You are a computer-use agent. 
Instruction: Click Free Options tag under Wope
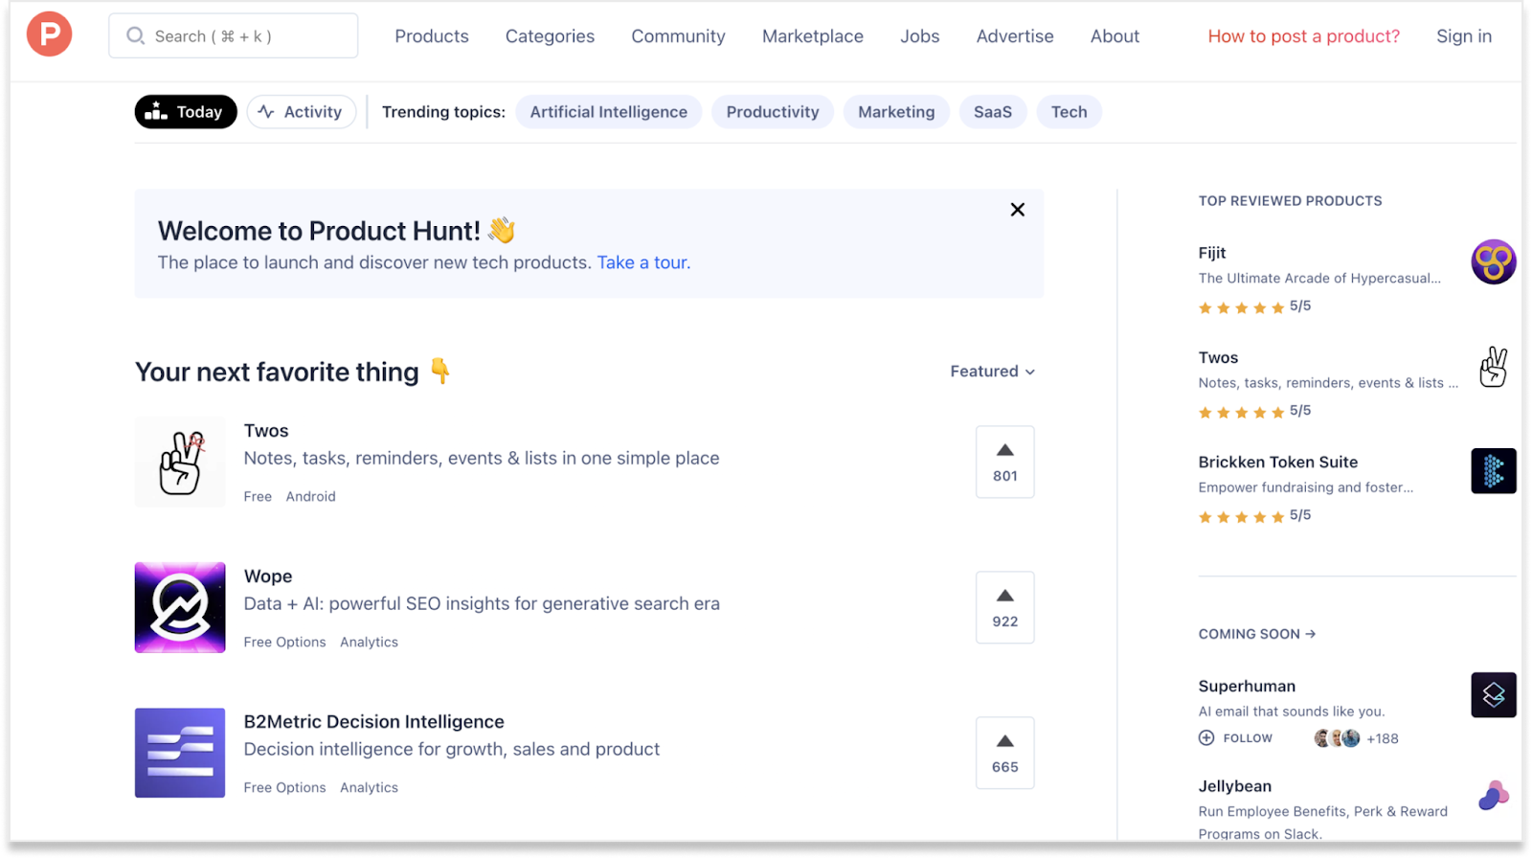[x=284, y=642]
